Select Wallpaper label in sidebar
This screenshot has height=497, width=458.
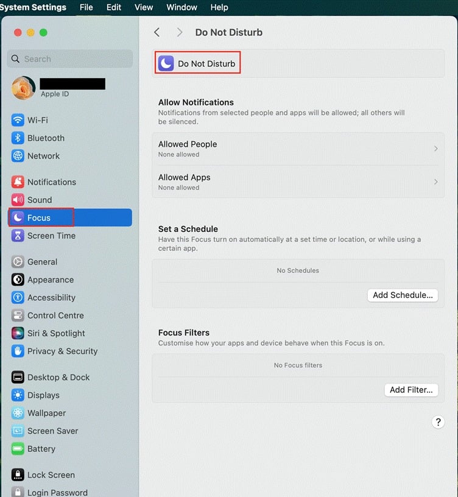pos(47,413)
